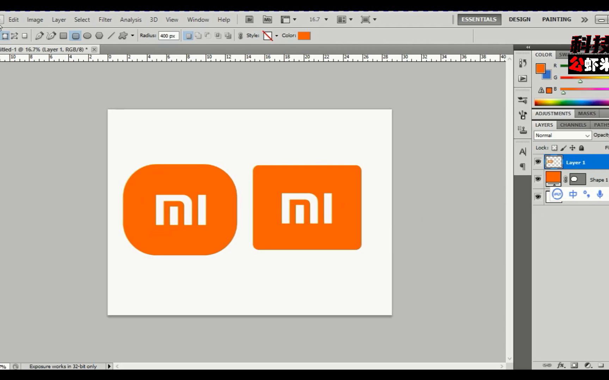609x380 pixels.
Task: Pick the Custom Shape tool
Action: (123, 36)
